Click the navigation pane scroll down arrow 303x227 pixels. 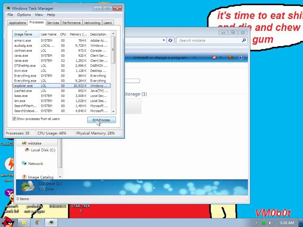coord(60,177)
